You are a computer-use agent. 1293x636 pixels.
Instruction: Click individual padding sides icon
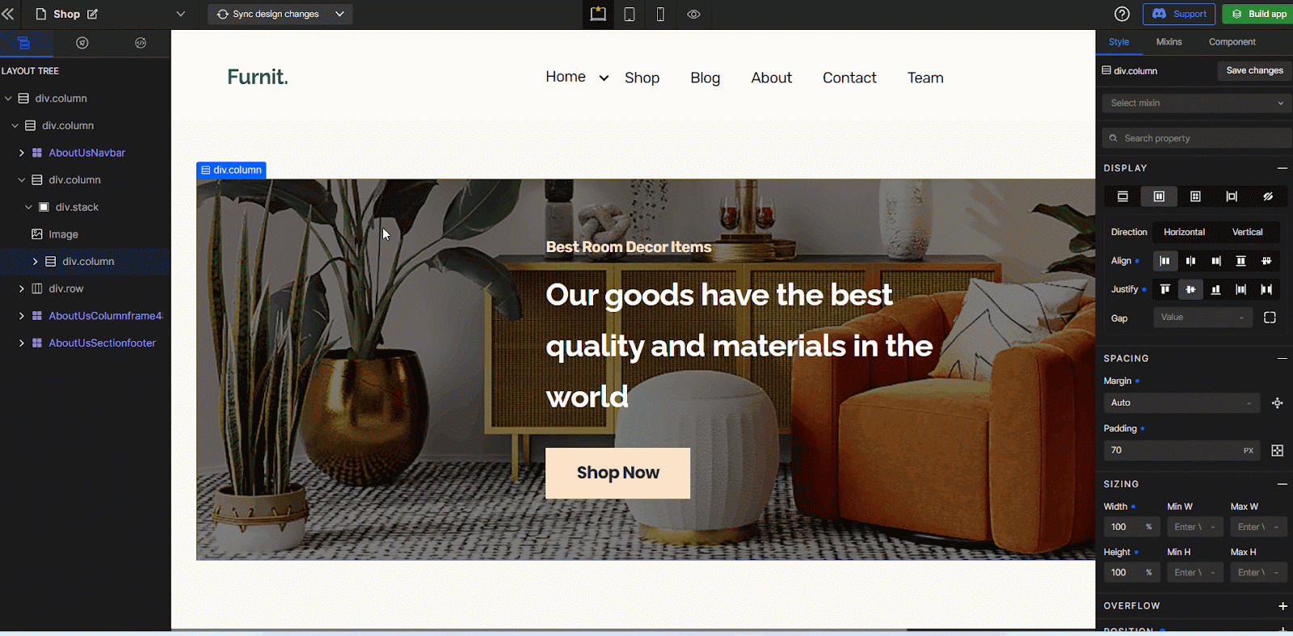click(x=1278, y=450)
